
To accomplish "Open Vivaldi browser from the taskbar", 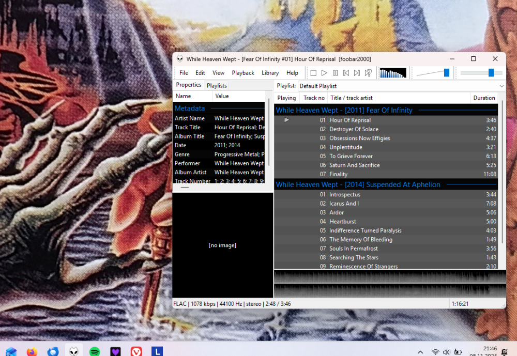I will [136, 351].
